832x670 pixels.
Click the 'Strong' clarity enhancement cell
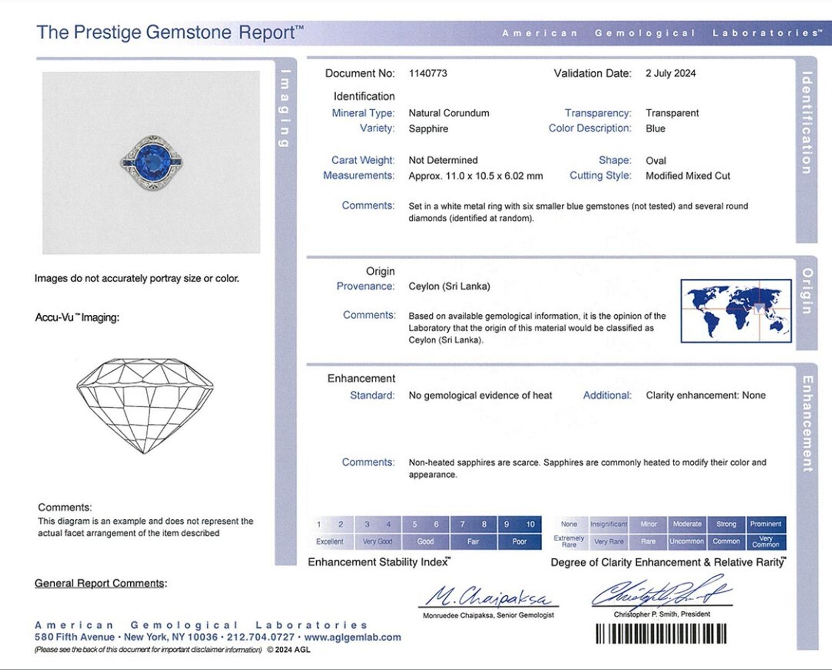[x=726, y=524]
